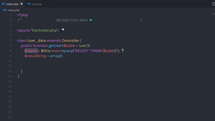Click the index.php breadcrumb
Viewport: 215px width, 121px height.
point(13,10)
